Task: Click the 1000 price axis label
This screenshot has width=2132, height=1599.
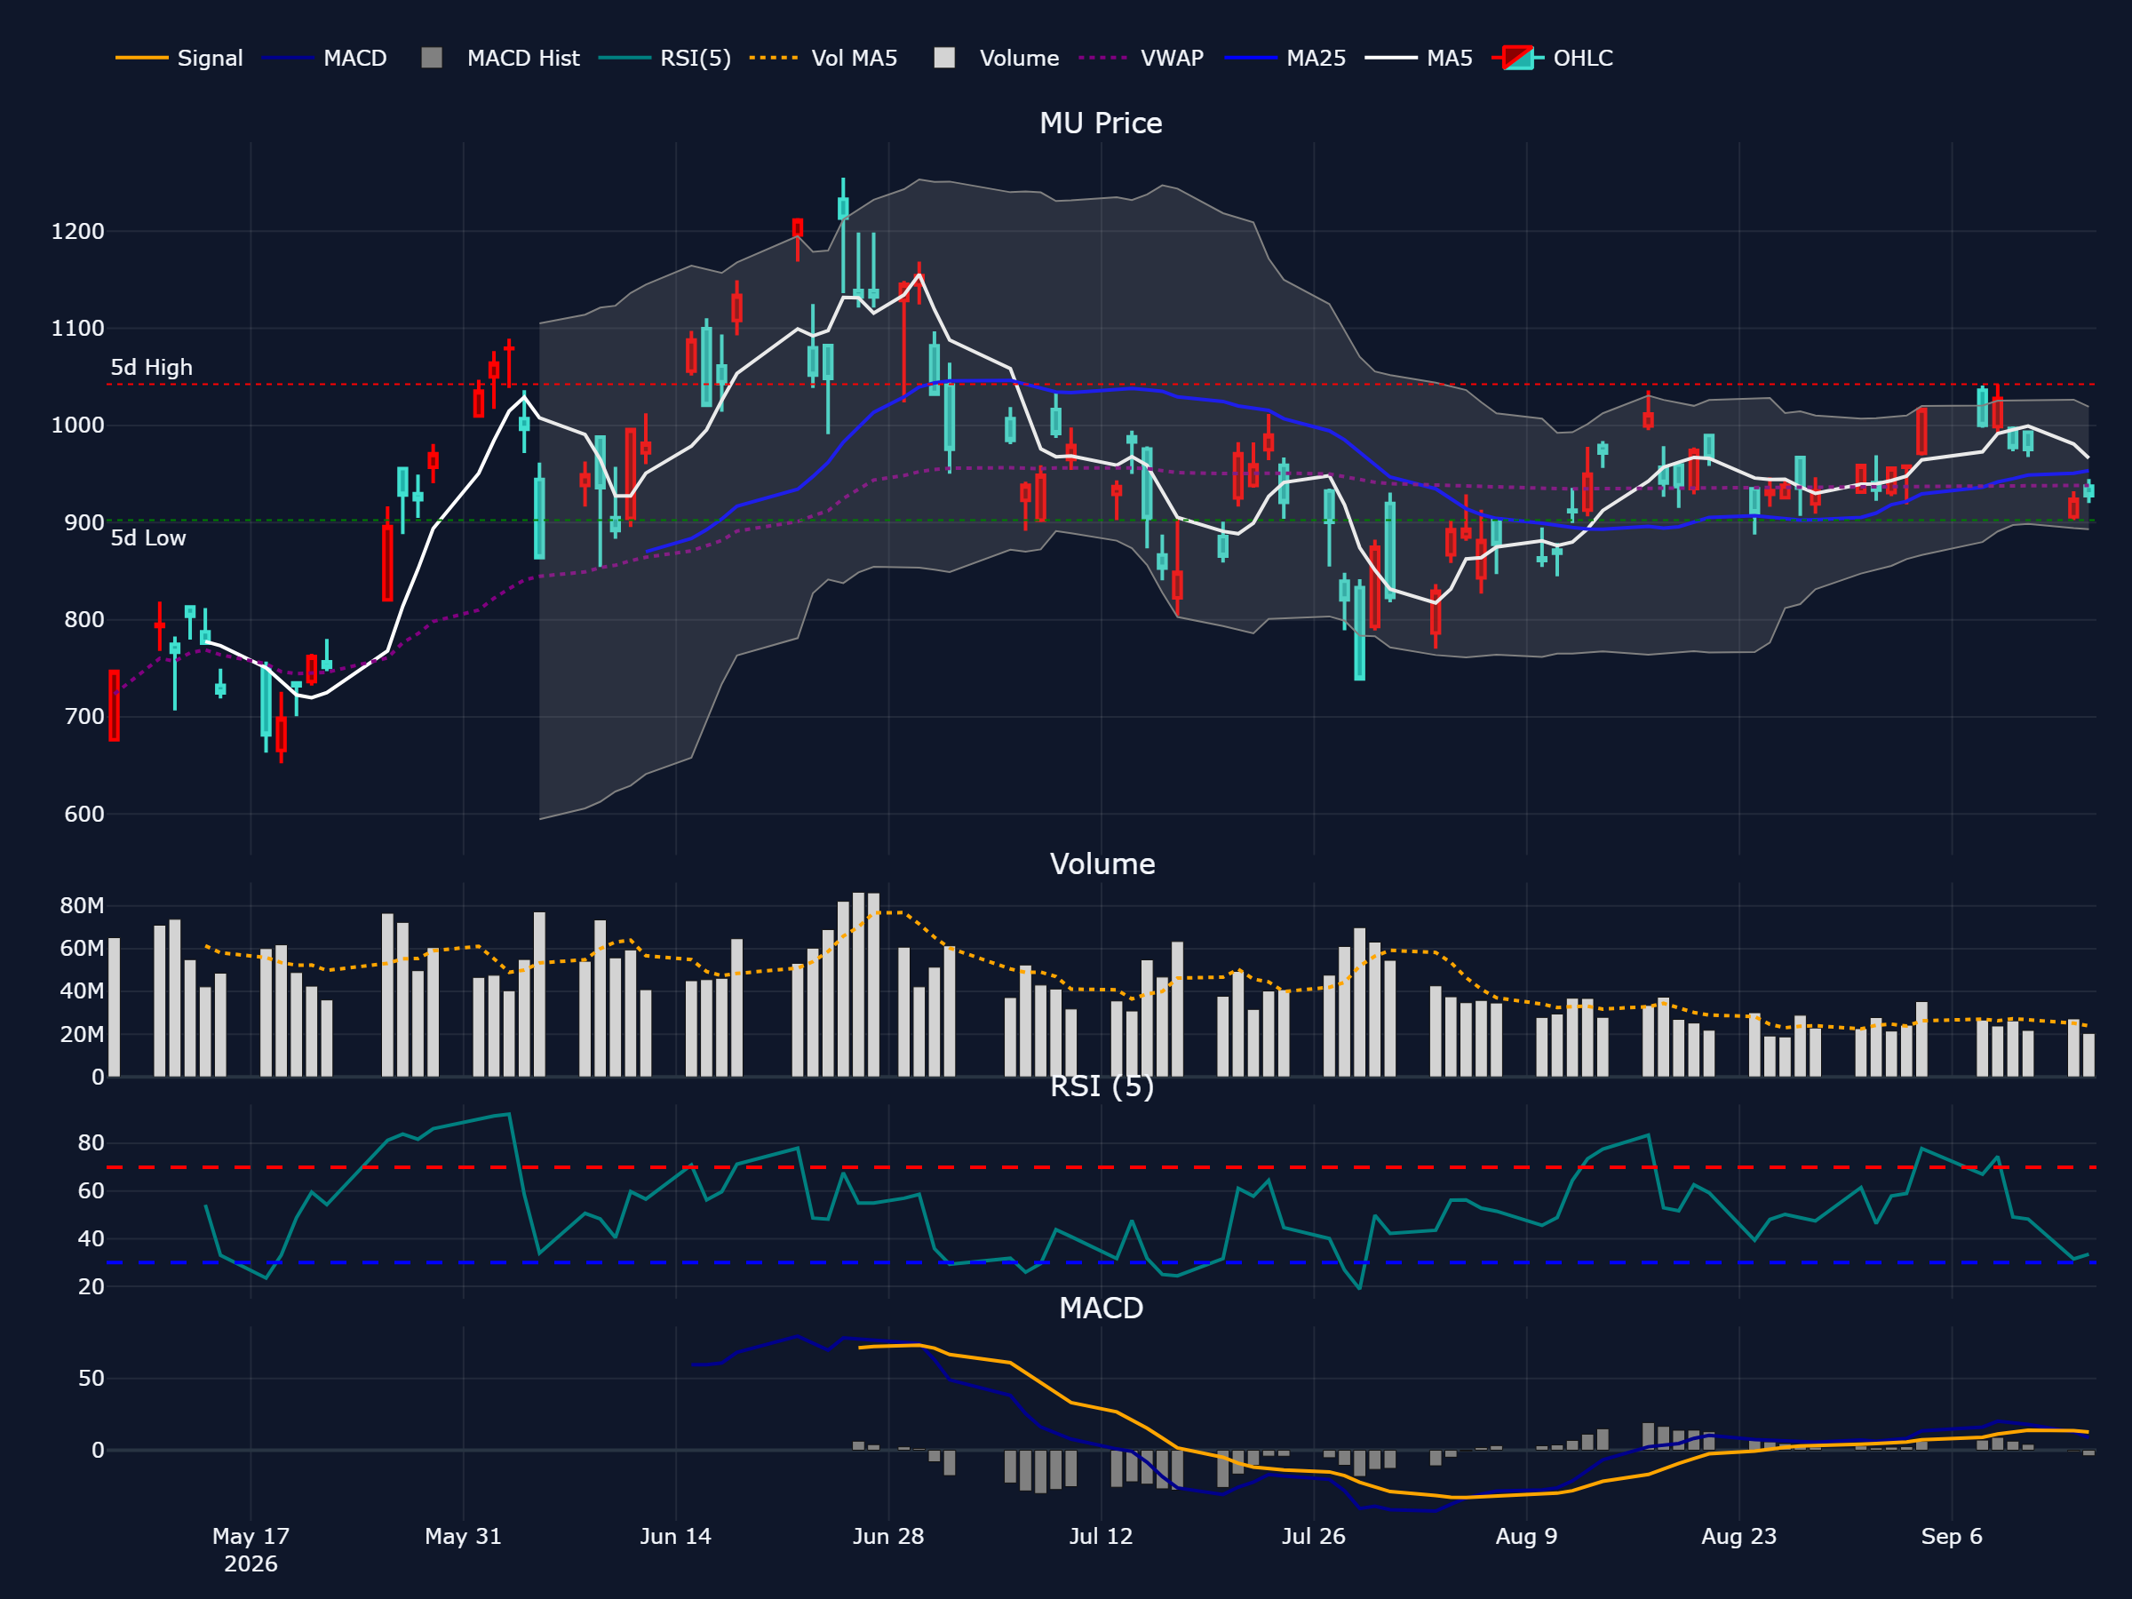Action: (78, 425)
